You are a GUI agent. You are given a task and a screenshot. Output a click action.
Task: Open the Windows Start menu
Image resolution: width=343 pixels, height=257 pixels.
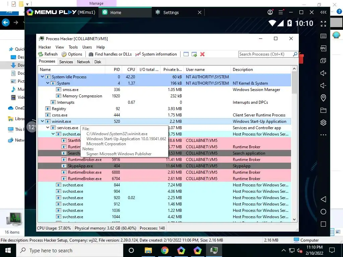point(8,250)
